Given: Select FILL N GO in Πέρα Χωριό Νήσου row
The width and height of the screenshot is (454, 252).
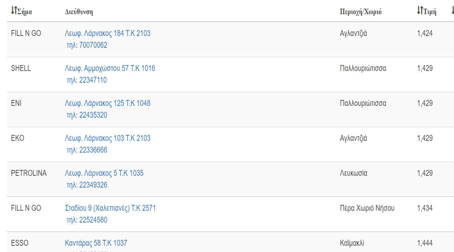Looking at the screenshot, I should click(26, 208).
